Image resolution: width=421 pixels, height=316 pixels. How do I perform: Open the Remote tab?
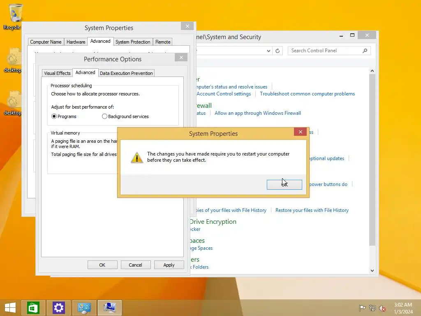click(163, 42)
